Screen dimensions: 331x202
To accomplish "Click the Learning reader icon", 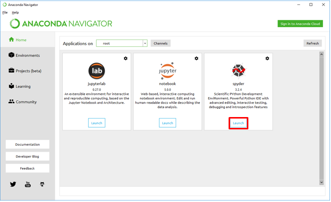I will click(11, 86).
